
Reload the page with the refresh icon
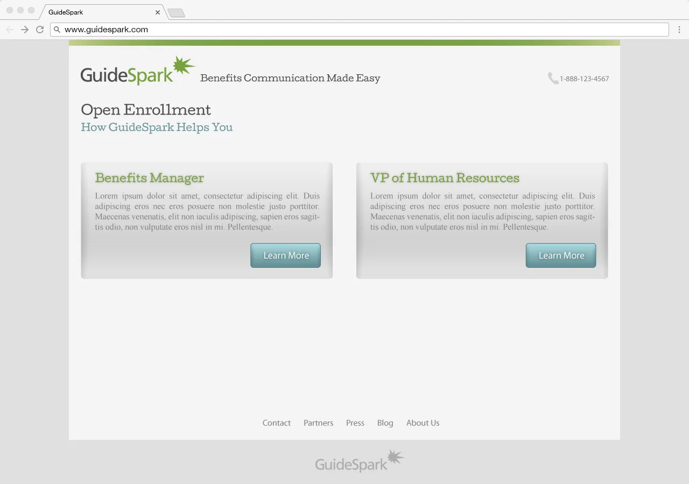coord(40,30)
